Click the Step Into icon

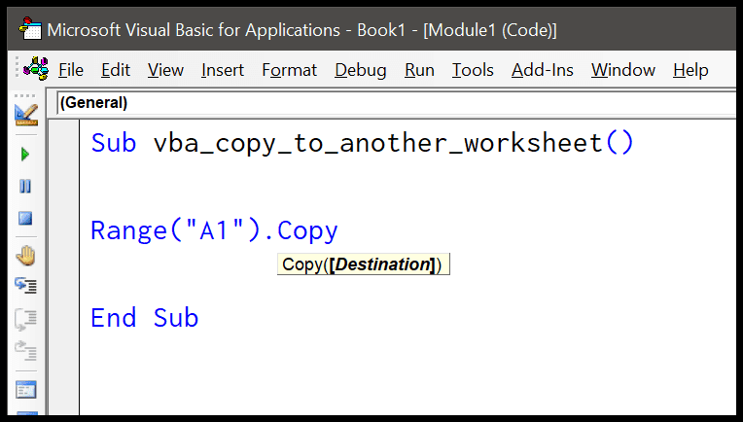tap(25, 286)
